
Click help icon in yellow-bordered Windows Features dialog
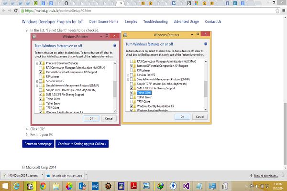[206, 43]
